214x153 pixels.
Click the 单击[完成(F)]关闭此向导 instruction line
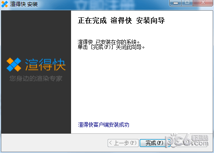(x=111, y=47)
